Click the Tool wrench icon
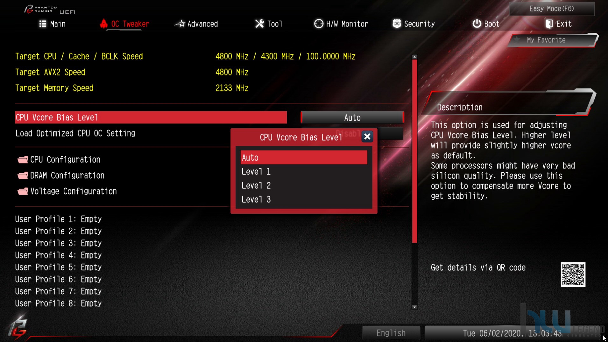The width and height of the screenshot is (608, 342). pyautogui.click(x=259, y=24)
